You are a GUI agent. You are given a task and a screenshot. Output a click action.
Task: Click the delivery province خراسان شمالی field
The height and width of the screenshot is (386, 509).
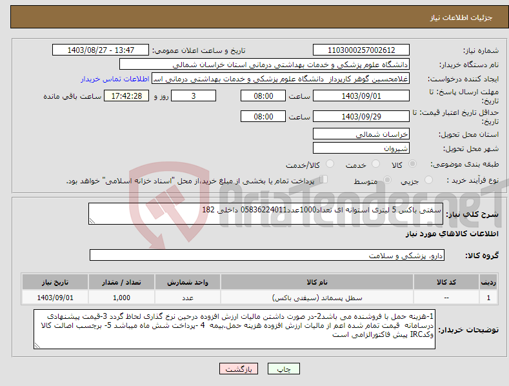[361, 134]
